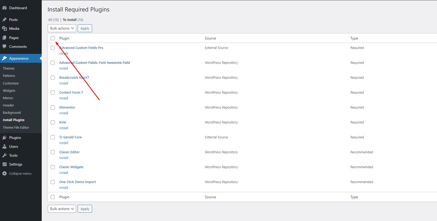Open the One Click Demo Import link
This screenshot has height=221, width=437.
(x=78, y=182)
